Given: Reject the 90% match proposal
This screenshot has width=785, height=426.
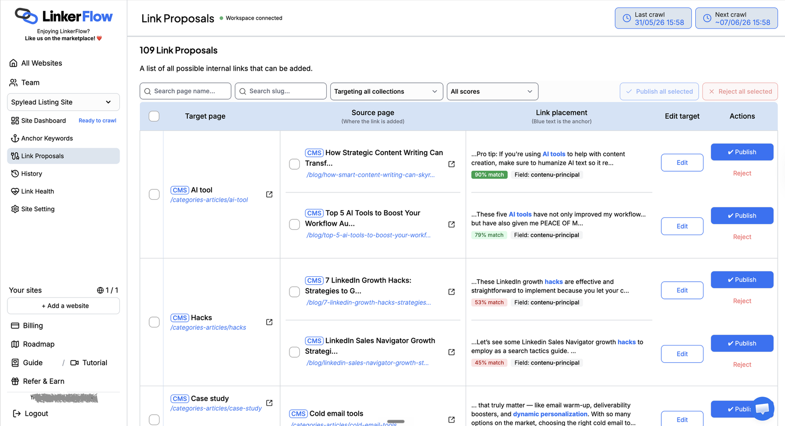Looking at the screenshot, I should click(742, 173).
